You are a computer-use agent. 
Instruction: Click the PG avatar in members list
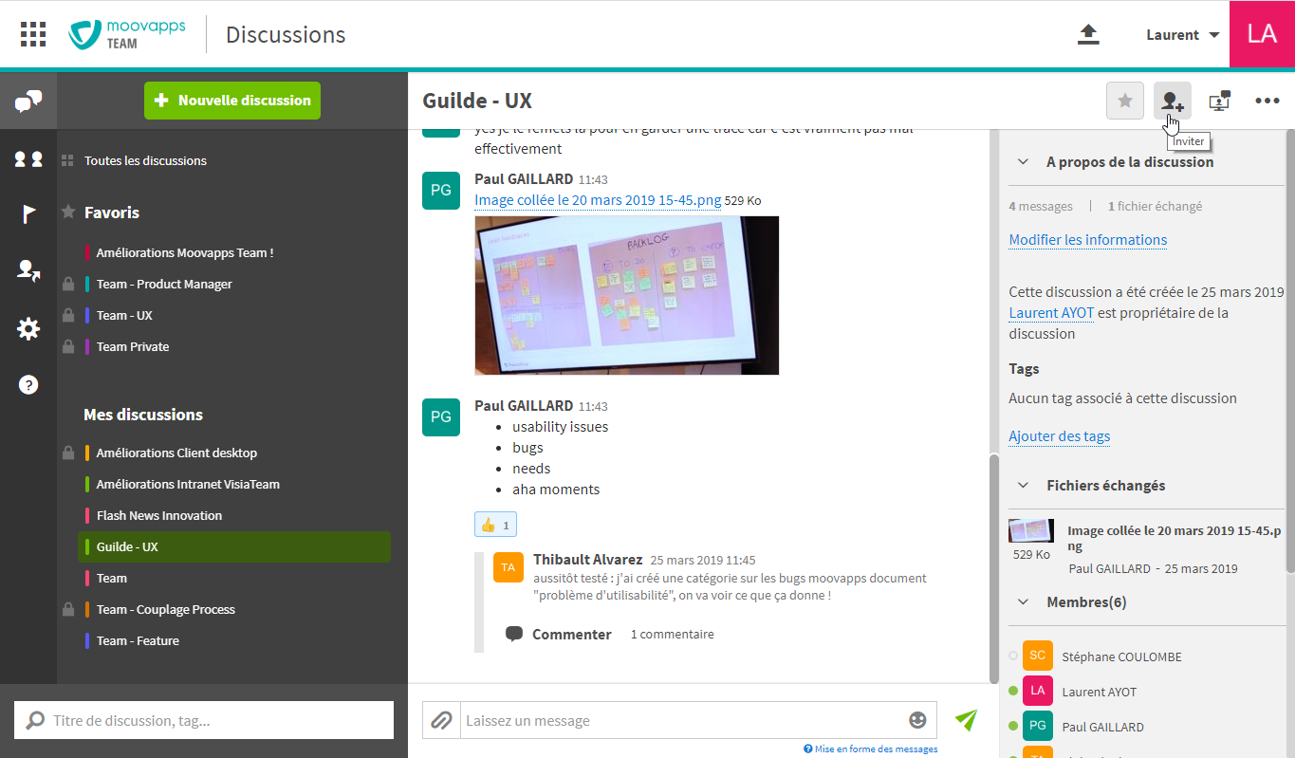pos(1038,726)
